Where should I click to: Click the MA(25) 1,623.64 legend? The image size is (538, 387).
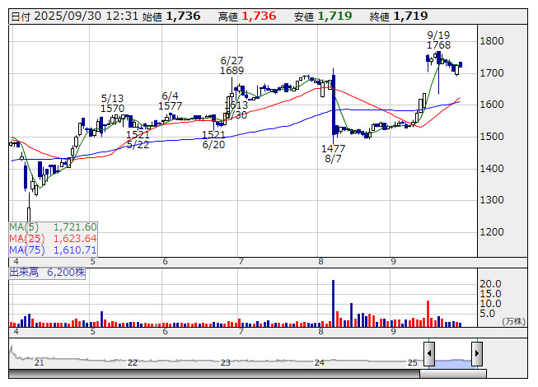tap(53, 238)
